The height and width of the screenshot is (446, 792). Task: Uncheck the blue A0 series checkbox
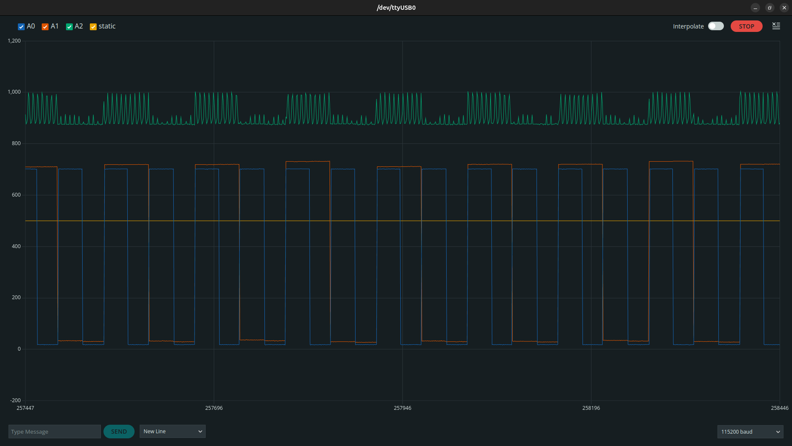(21, 27)
